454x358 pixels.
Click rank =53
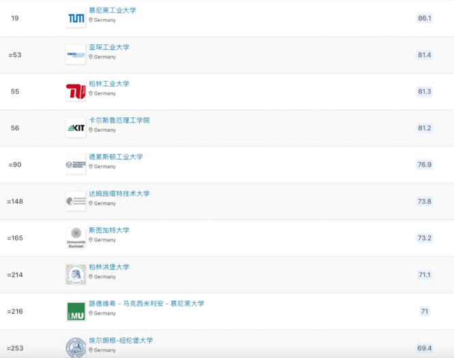coord(15,55)
